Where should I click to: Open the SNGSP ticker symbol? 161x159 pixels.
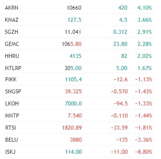(13, 91)
